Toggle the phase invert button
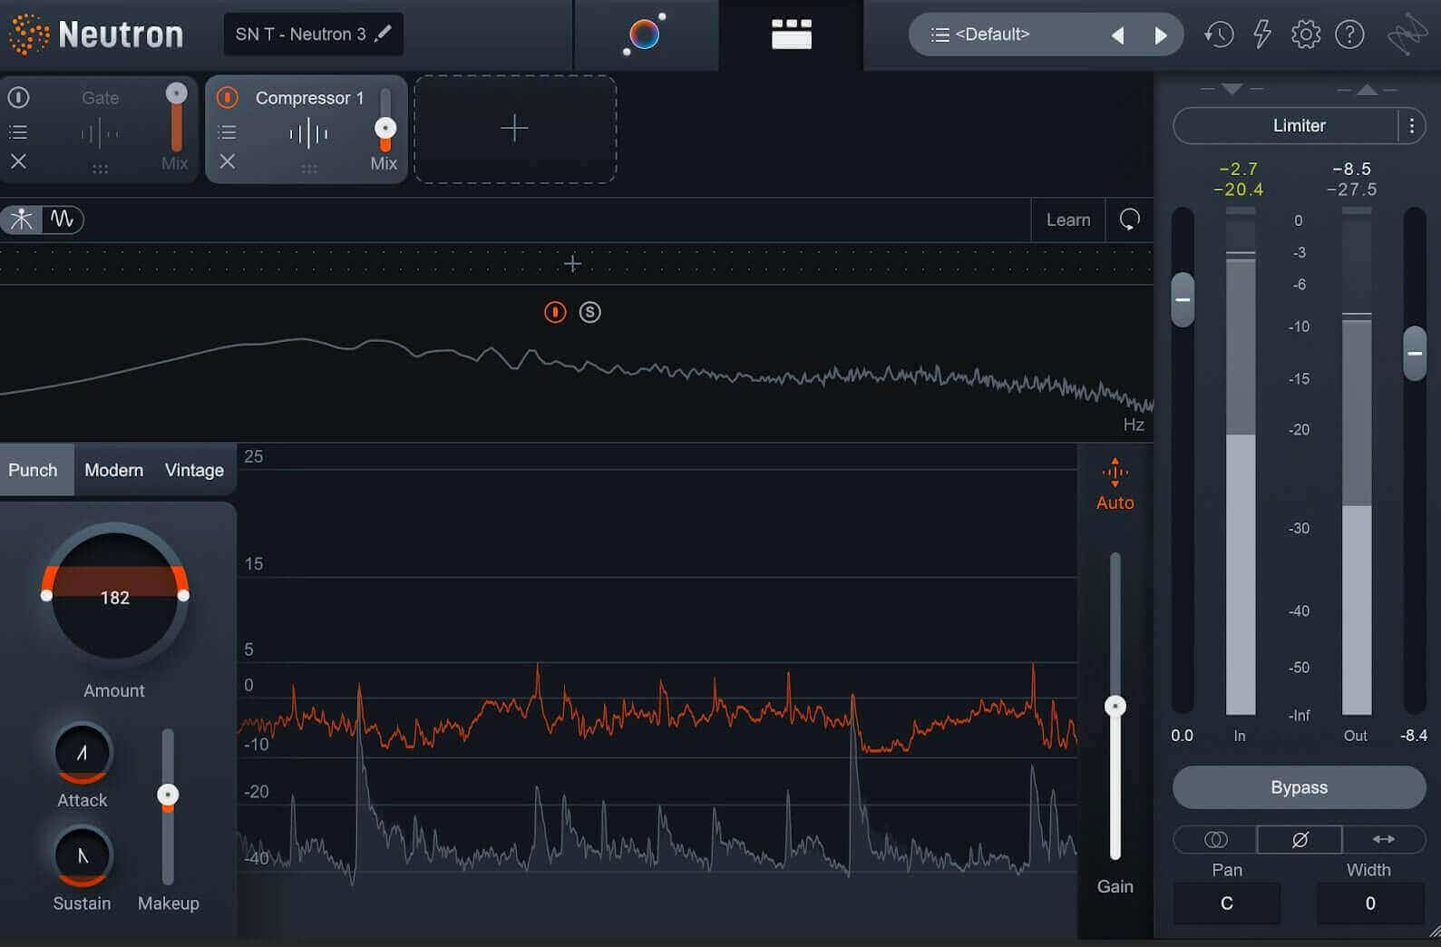This screenshot has height=947, width=1441. [1300, 840]
